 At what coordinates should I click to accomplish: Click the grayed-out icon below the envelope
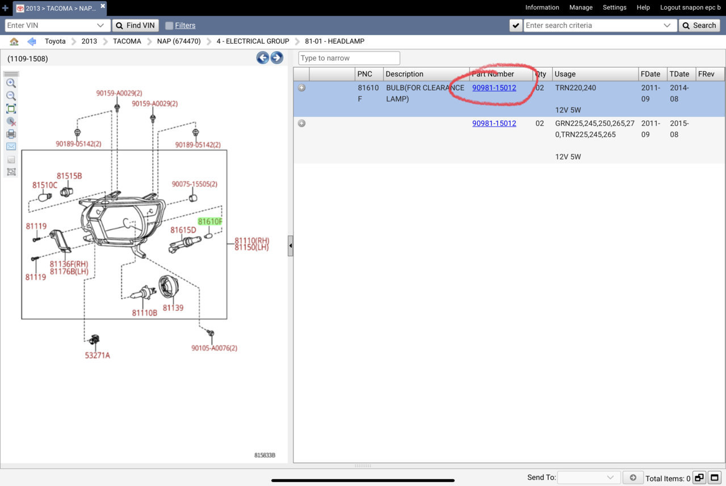[x=11, y=159]
